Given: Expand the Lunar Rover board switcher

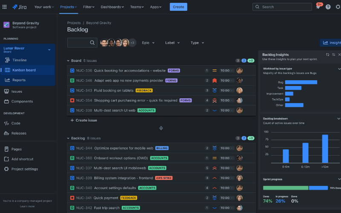Looking at the screenshot, I should (x=49, y=50).
